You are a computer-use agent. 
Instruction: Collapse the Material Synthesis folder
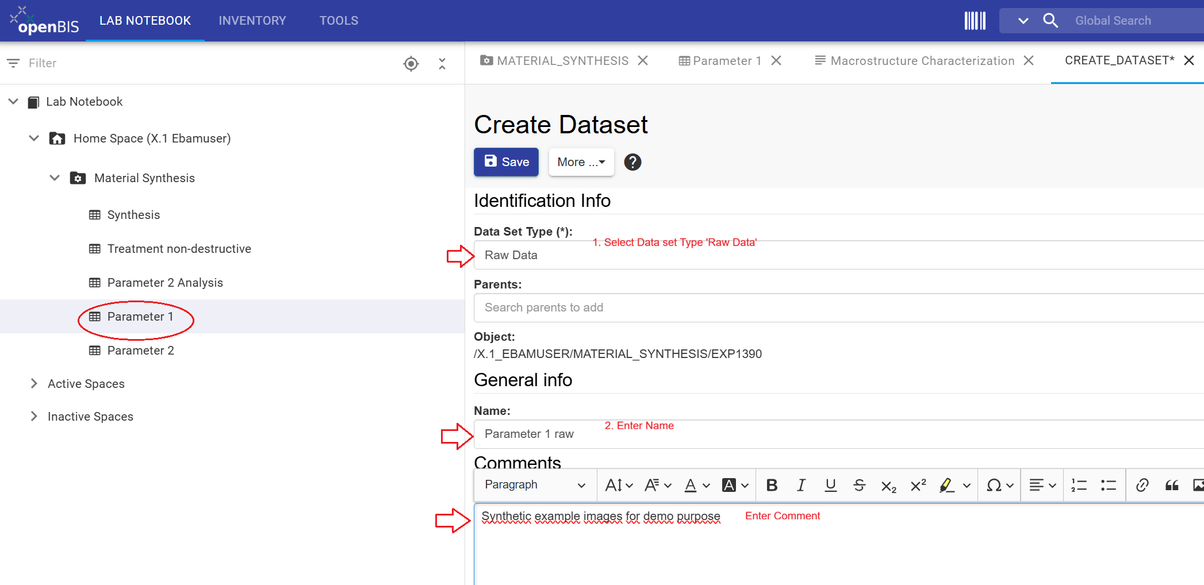(x=55, y=178)
